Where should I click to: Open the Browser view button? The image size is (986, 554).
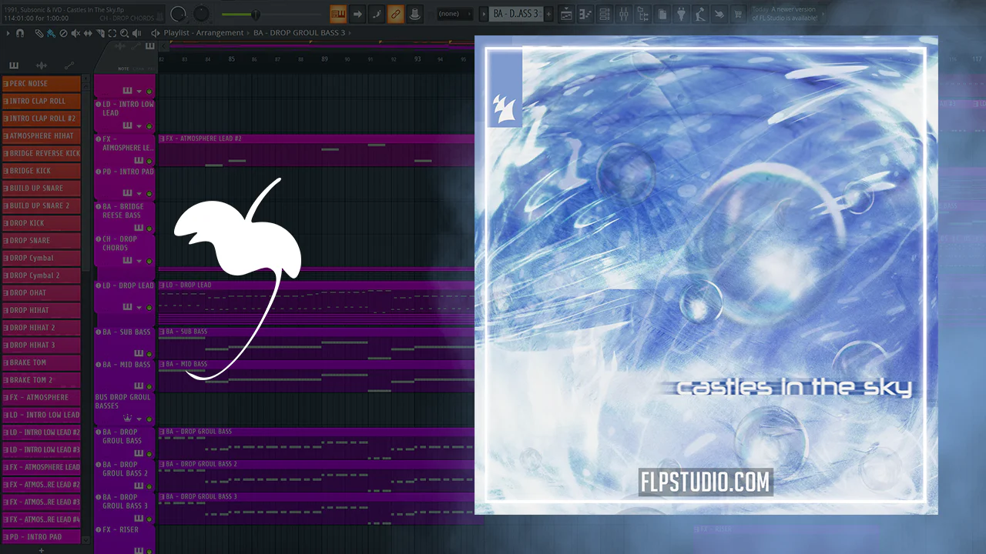pos(643,14)
